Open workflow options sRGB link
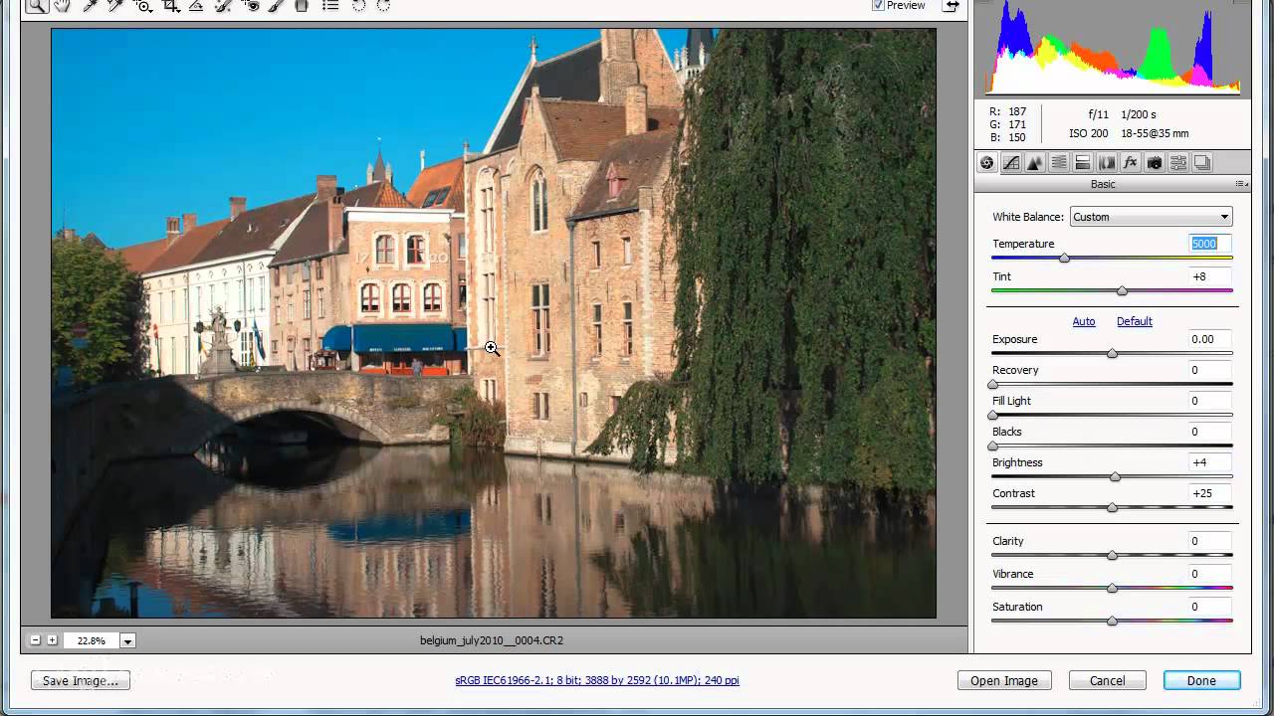1274x716 pixels. pos(597,681)
